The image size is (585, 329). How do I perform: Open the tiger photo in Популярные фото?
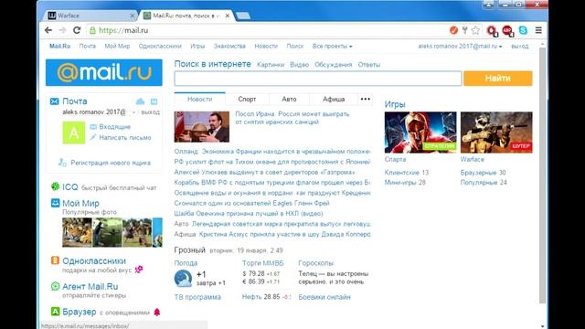[77, 232]
